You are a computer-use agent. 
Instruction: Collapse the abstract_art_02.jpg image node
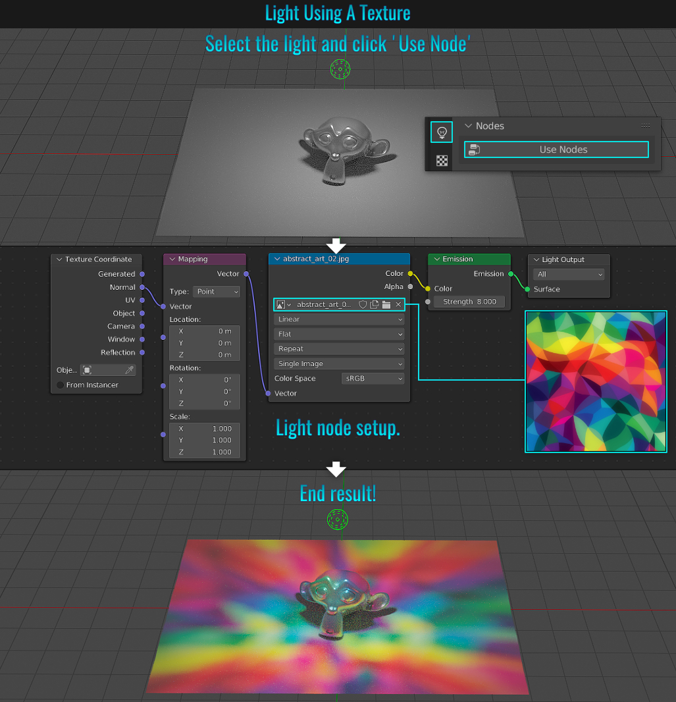277,259
